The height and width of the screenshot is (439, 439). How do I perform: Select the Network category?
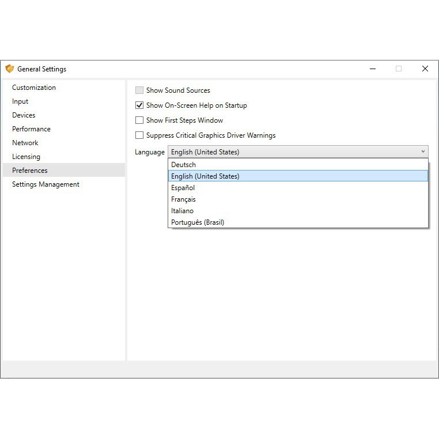25,143
